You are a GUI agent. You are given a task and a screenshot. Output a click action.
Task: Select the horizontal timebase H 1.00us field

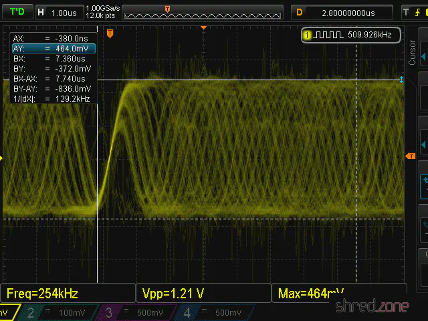coord(59,12)
